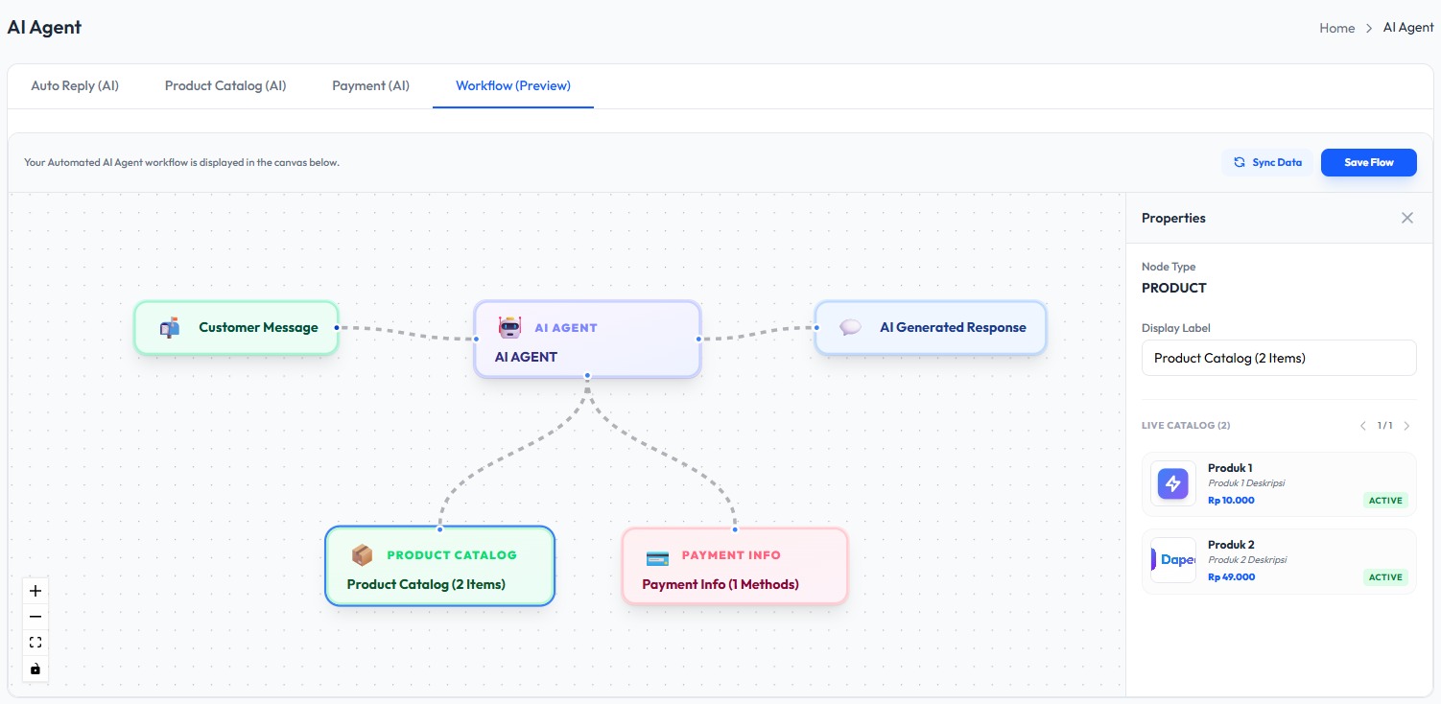Fit the workflow to view with fullscreen icon
The width and height of the screenshot is (1441, 704).
tap(35, 642)
